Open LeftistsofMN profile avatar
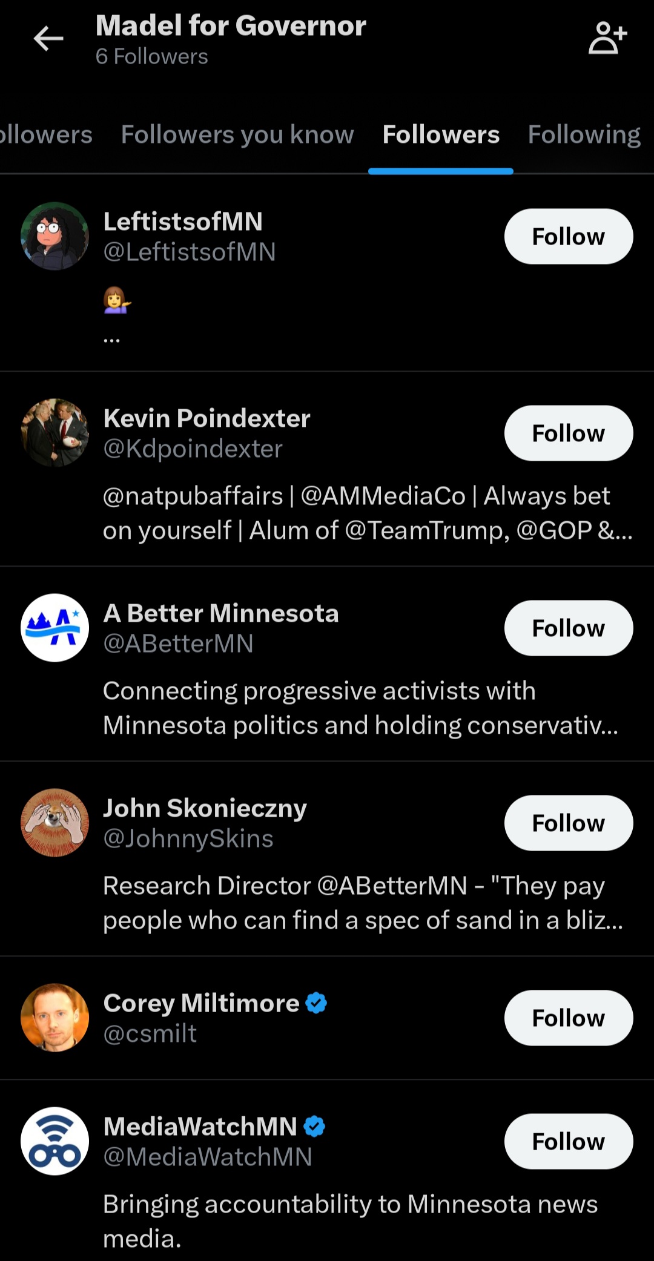Image resolution: width=654 pixels, height=1261 pixels. 55,236
